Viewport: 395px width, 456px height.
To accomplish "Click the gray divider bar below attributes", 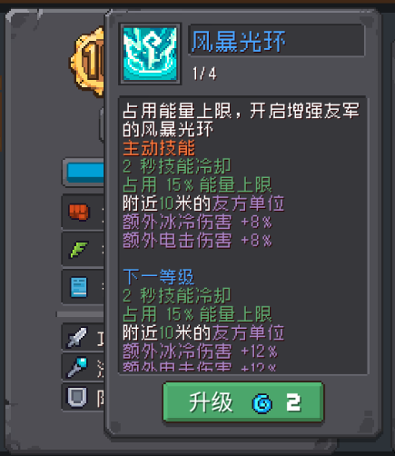I will (x=81, y=314).
